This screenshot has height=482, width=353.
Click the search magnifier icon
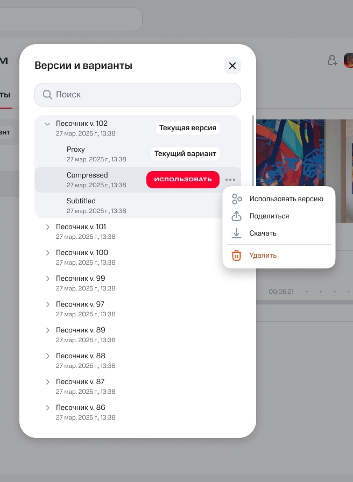(x=47, y=95)
